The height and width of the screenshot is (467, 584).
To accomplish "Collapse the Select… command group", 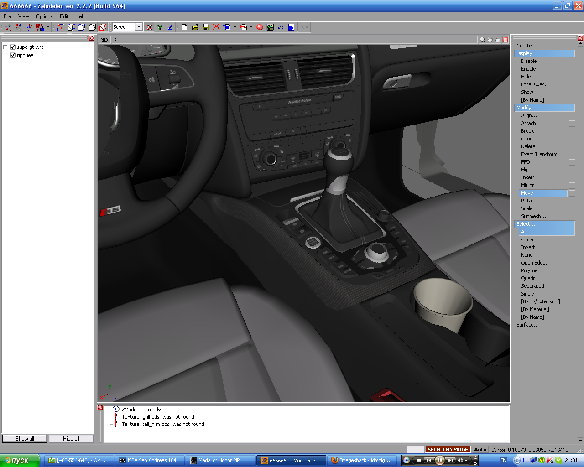I will 545,224.
